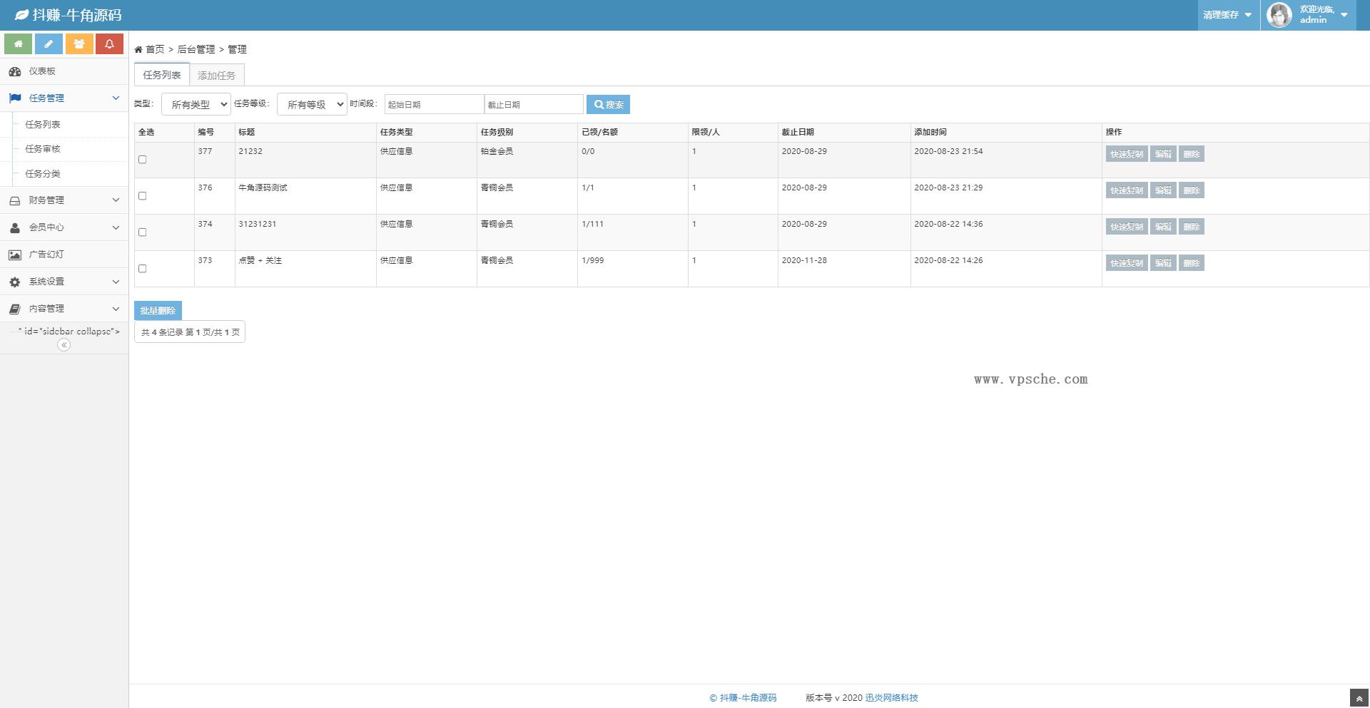The image size is (1370, 708).
Task: Select the checkbox for task 牛角源码测试
Action: 143,196
